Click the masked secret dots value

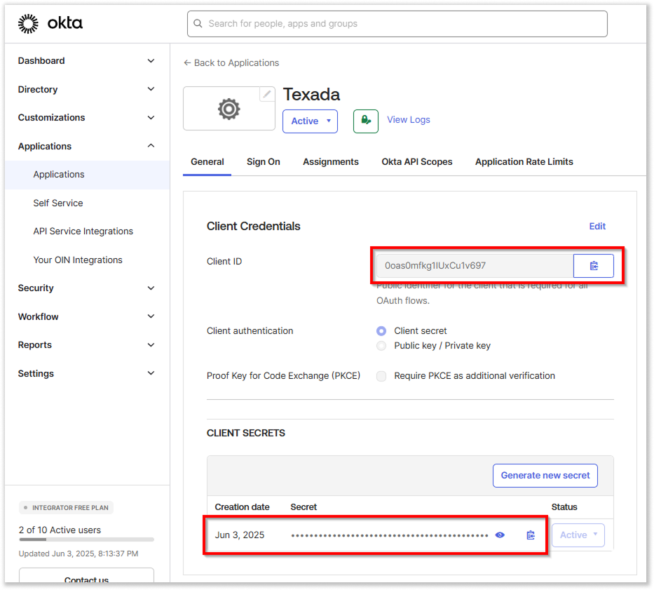(x=390, y=535)
